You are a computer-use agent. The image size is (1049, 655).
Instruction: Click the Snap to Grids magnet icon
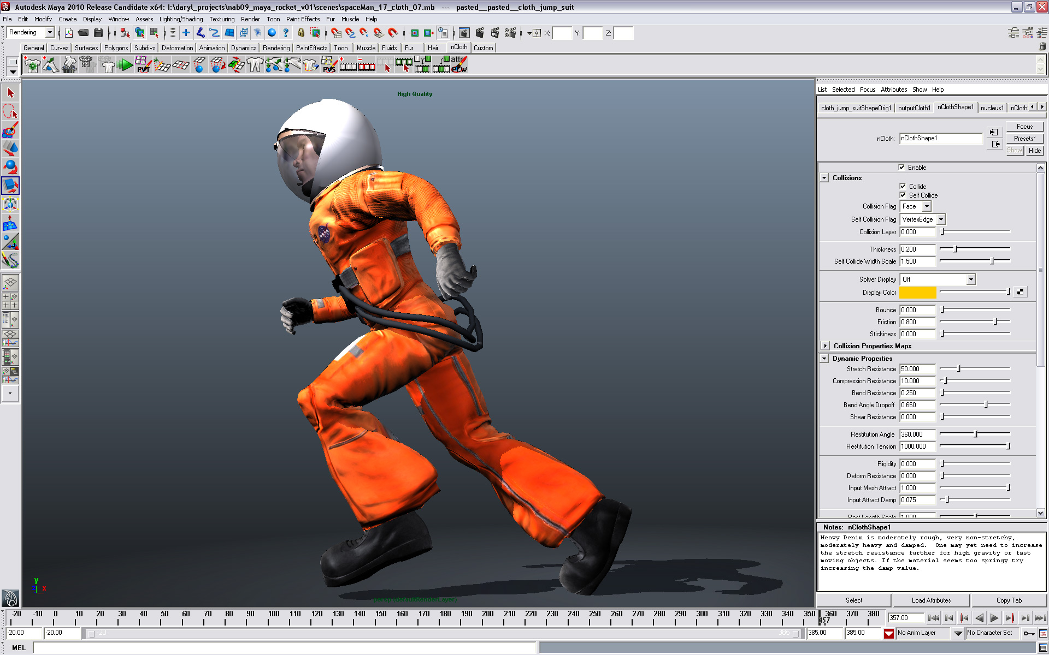coord(336,33)
